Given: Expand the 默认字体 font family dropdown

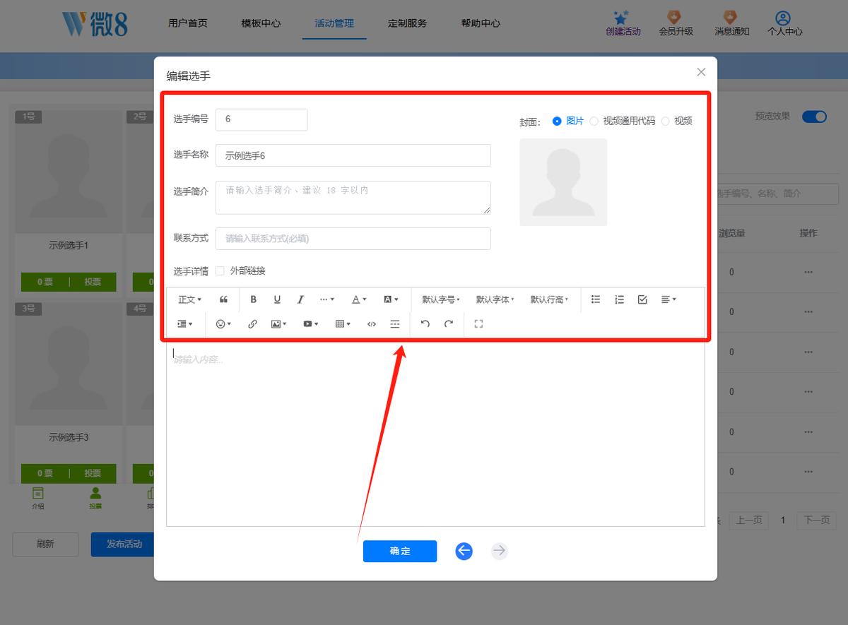Looking at the screenshot, I should (495, 299).
